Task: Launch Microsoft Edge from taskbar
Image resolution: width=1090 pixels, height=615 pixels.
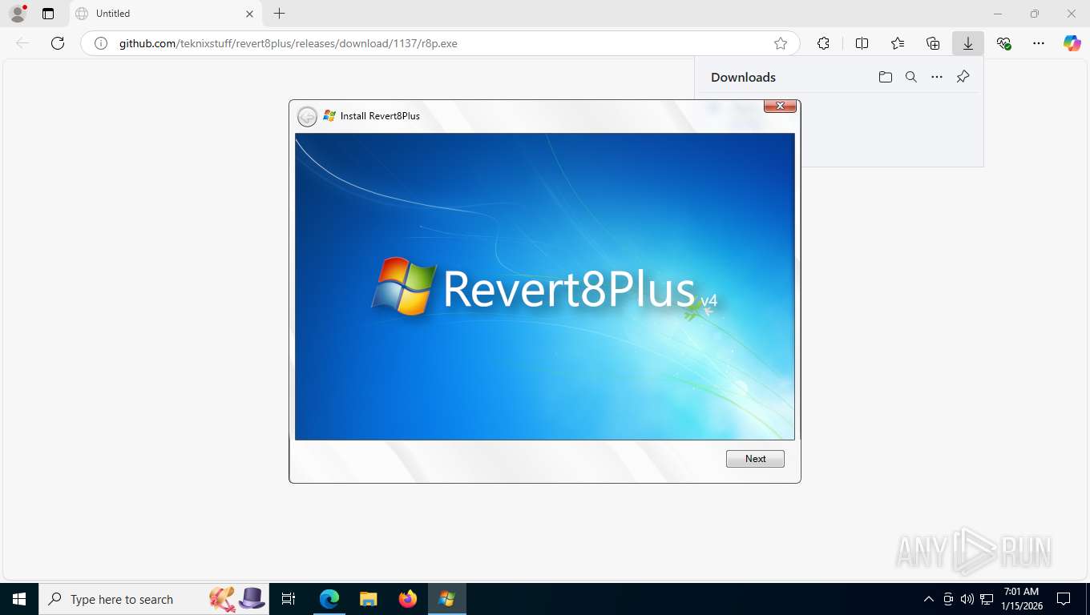Action: 329,599
